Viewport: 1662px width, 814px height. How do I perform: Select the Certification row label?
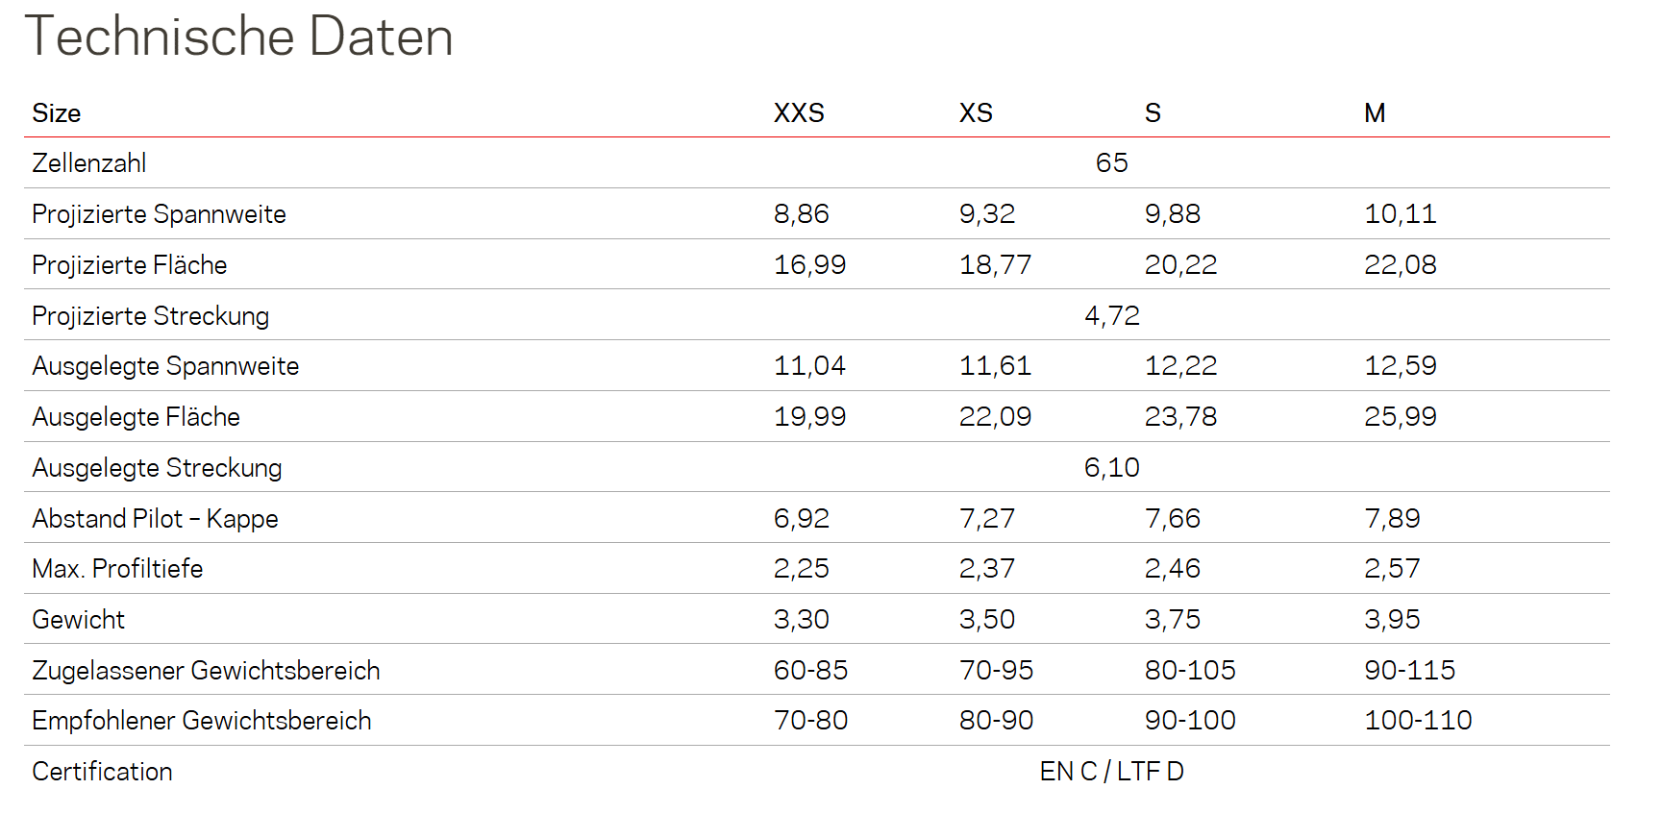click(x=102, y=772)
